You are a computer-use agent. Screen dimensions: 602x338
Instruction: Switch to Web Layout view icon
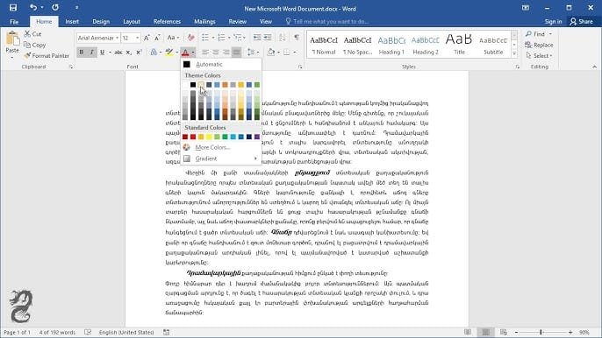pyautogui.click(x=504, y=332)
